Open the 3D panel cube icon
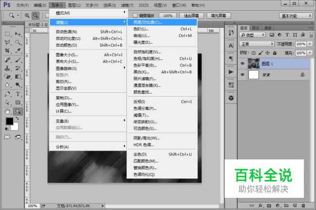This screenshot has width=316, height=210. (x=231, y=98)
